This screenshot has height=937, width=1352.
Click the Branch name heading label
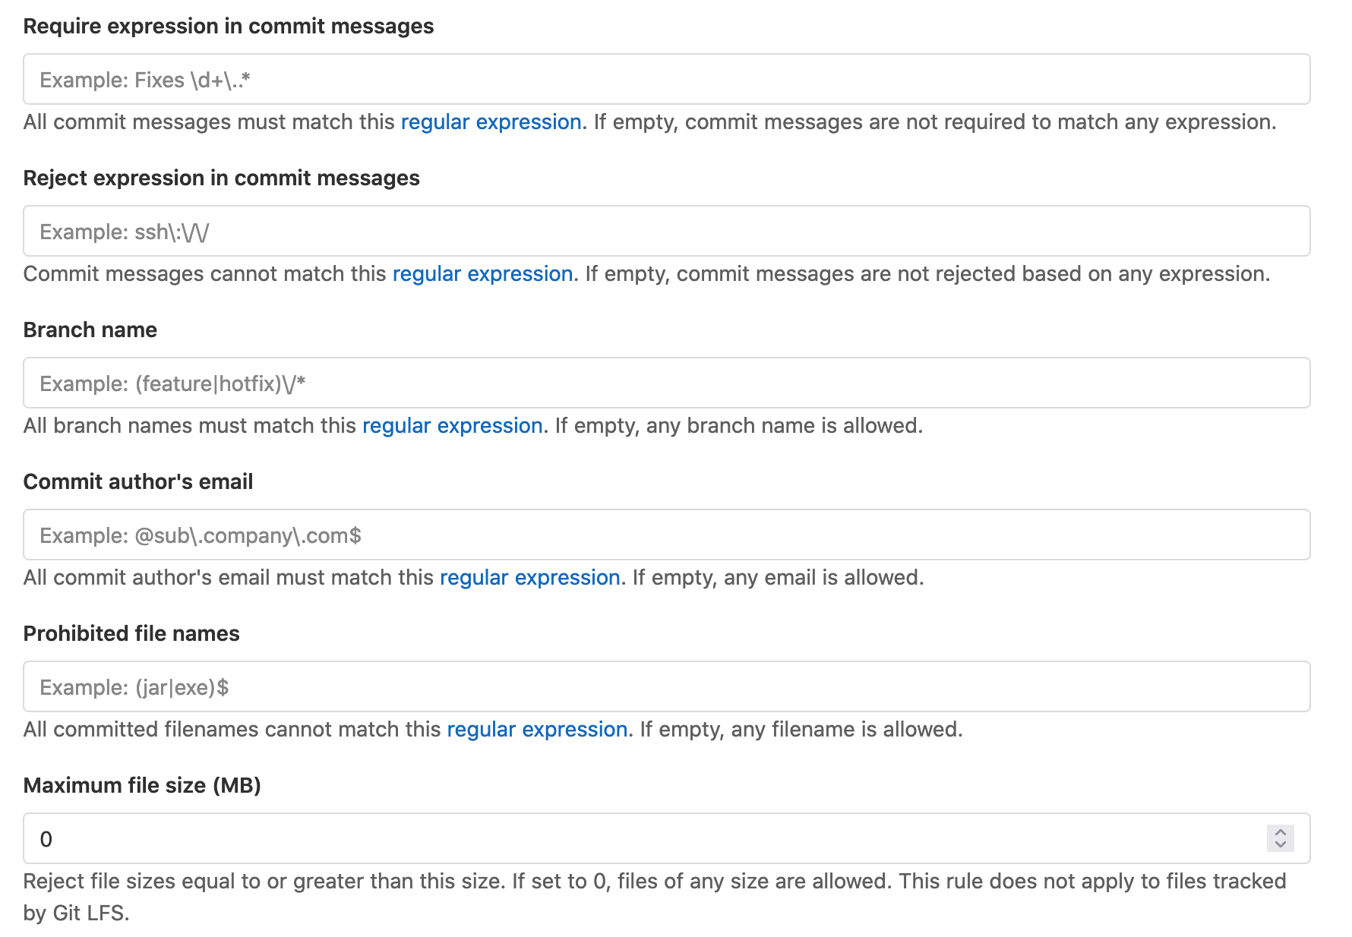90,330
